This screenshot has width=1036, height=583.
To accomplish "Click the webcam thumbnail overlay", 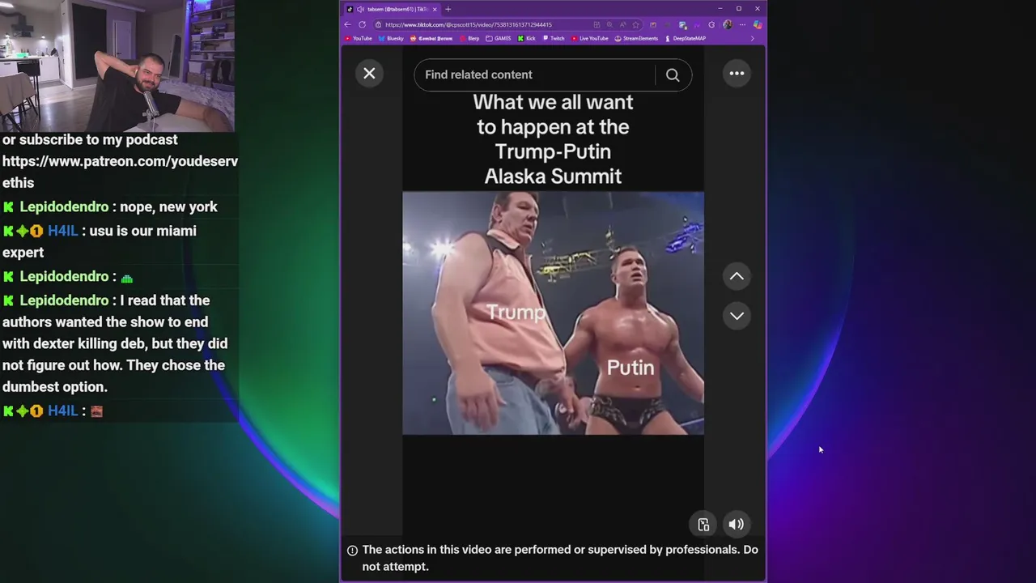I will click(x=117, y=66).
